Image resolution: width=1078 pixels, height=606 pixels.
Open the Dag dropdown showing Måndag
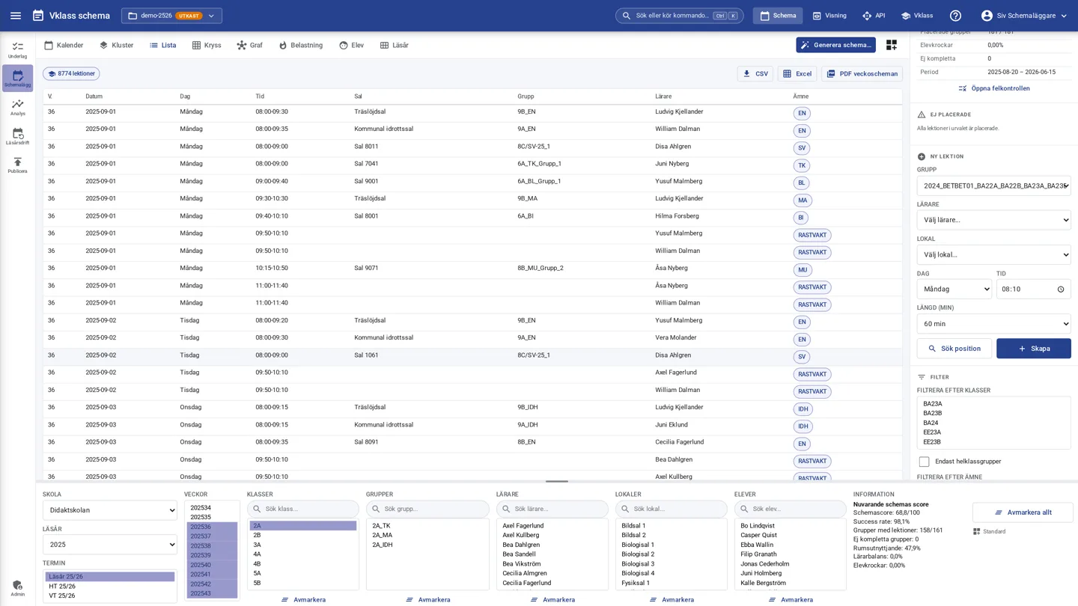pyautogui.click(x=954, y=290)
